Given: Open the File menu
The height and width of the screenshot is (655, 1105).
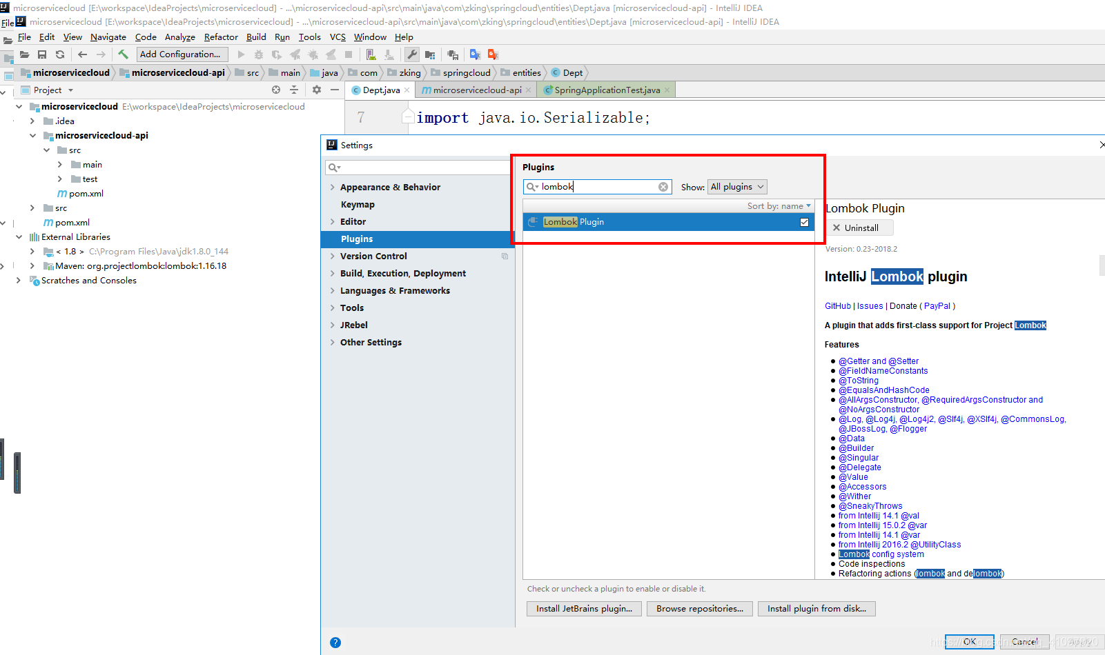Looking at the screenshot, I should [24, 37].
